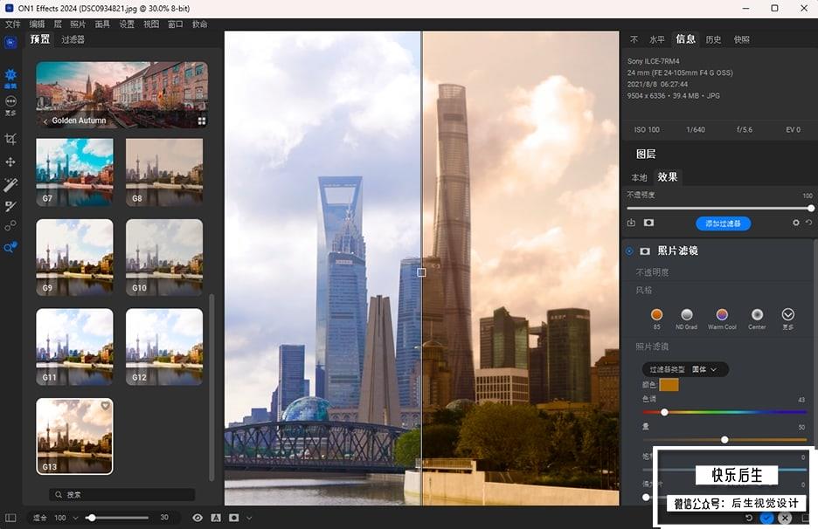This screenshot has width=818, height=529.
Task: Select the 本地 local adjustments tab
Action: pos(639,178)
